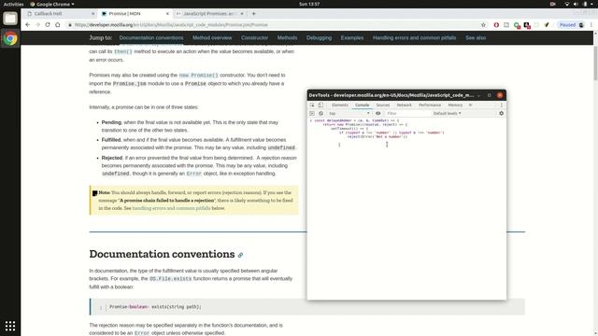Click the pen-shaped extension icon
Viewport: 598px width, 336px height.
tap(547, 25)
